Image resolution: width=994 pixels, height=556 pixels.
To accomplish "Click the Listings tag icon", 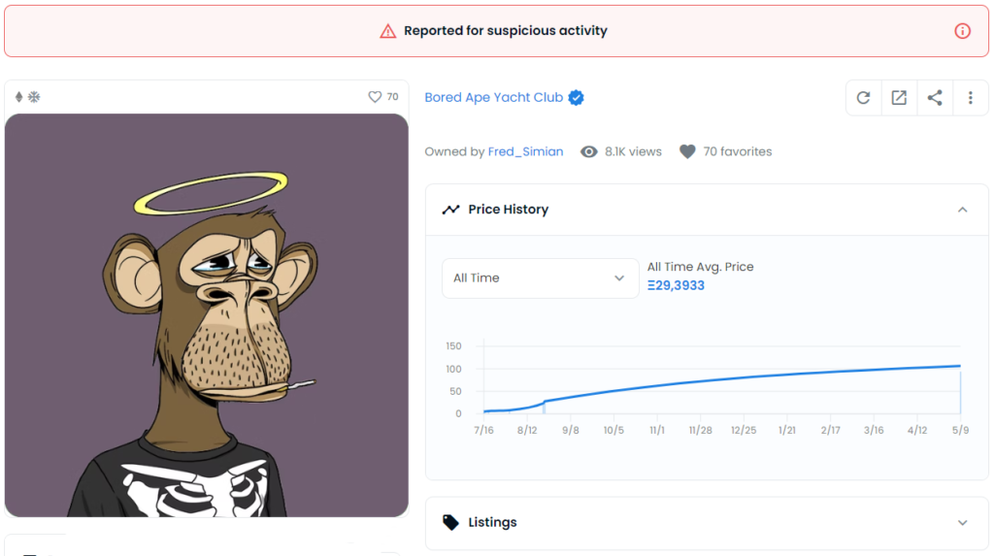I will [450, 522].
